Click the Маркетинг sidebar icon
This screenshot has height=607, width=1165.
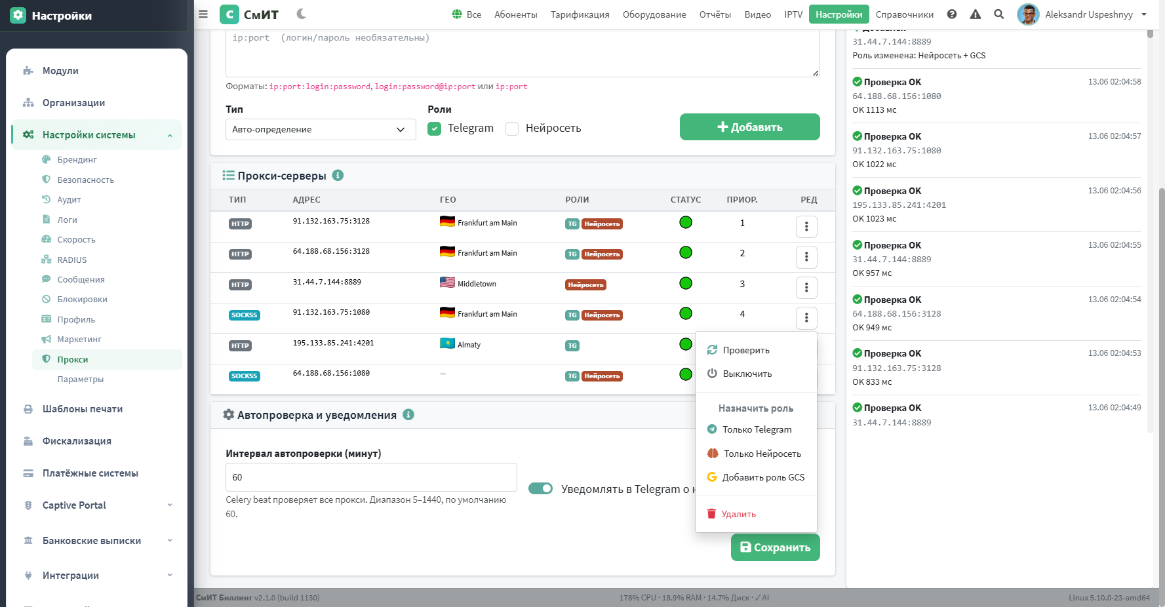pos(46,339)
